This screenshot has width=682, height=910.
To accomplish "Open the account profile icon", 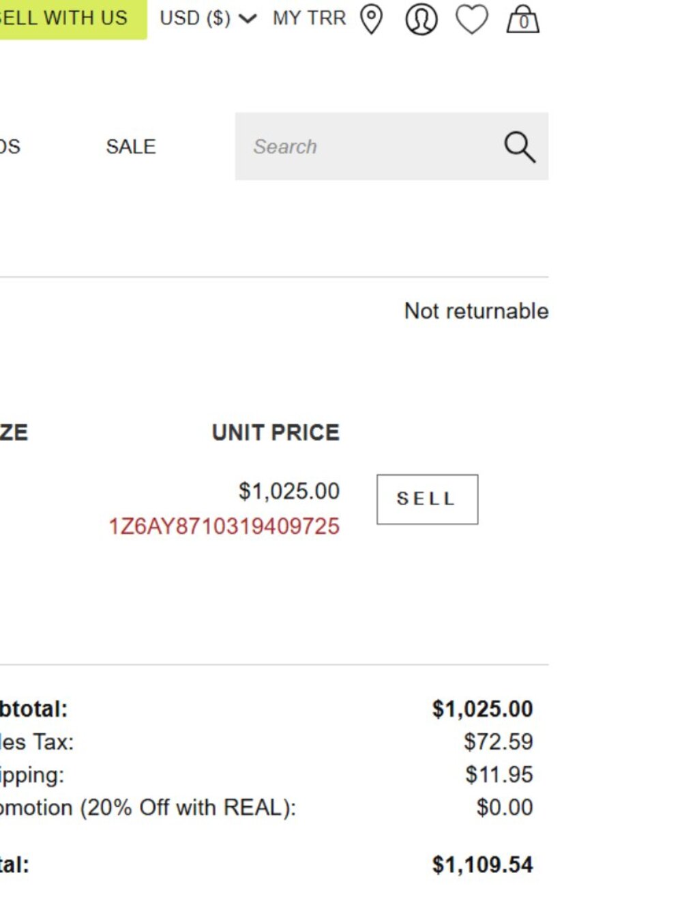I will point(421,19).
